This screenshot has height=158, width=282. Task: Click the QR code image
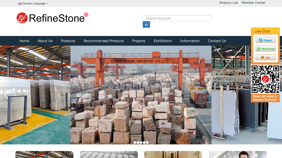(265, 79)
